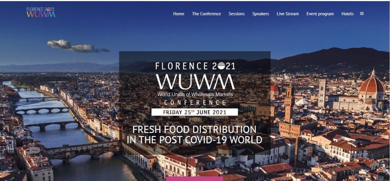Viewport: 390px width, 181px height.
Task: Open the Speakers page
Action: [x=261, y=14]
